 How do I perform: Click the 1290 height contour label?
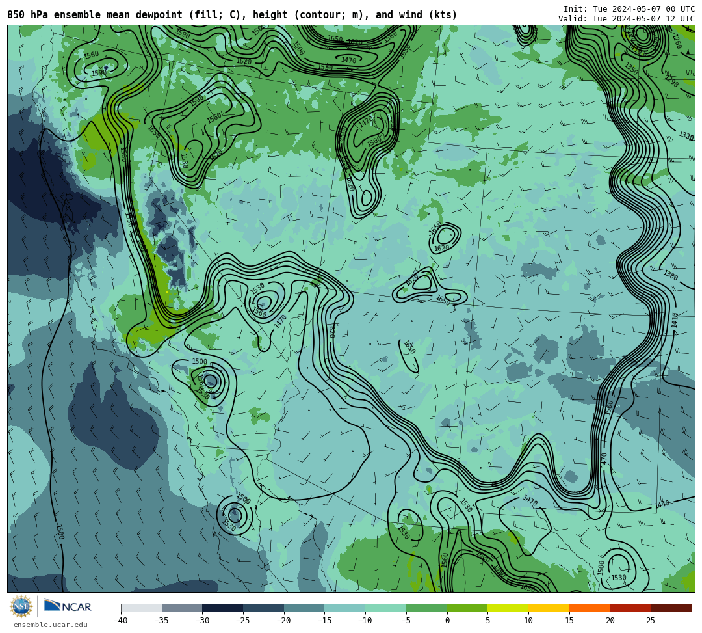(x=671, y=81)
